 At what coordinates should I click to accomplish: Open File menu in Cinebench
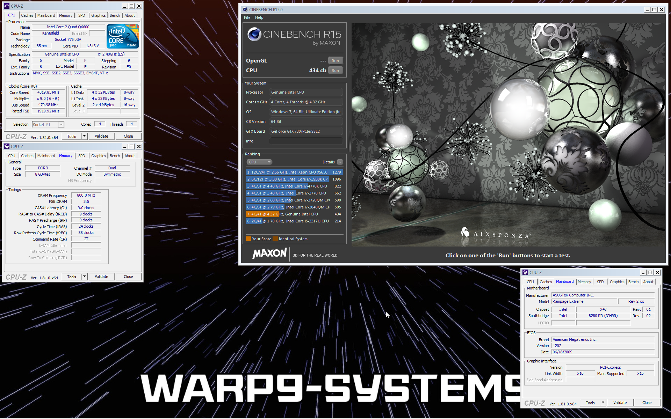click(x=247, y=17)
